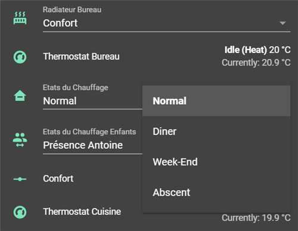Choose Week-End from the heating states list
298x231 pixels.
pyautogui.click(x=216, y=162)
